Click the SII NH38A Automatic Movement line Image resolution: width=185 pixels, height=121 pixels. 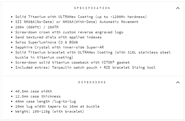(x=77, y=22)
